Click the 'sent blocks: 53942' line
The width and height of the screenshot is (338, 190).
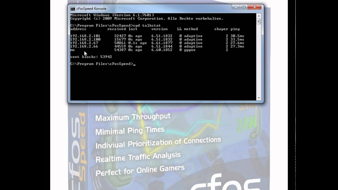(x=91, y=57)
